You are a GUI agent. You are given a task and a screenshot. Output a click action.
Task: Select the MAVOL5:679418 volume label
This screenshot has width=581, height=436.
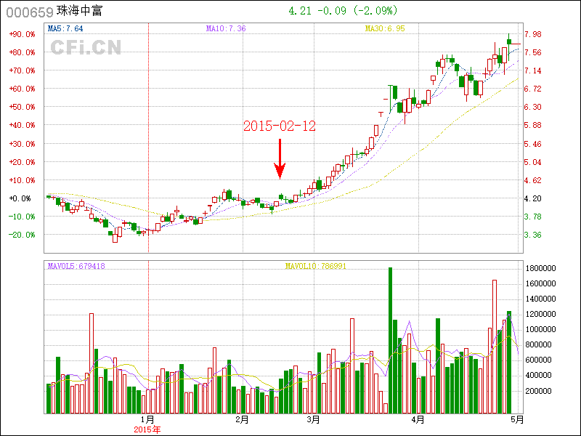click(x=76, y=267)
